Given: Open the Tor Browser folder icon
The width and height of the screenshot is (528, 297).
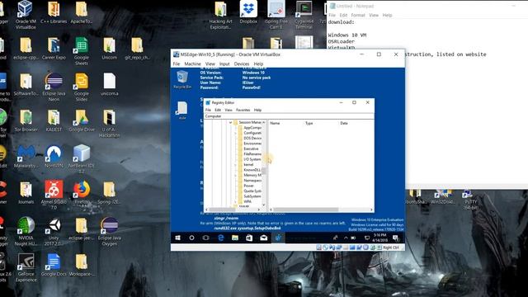Looking at the screenshot, I should click(x=26, y=120).
